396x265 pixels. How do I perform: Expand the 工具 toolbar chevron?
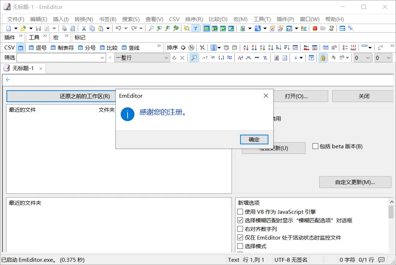coord(45,36)
